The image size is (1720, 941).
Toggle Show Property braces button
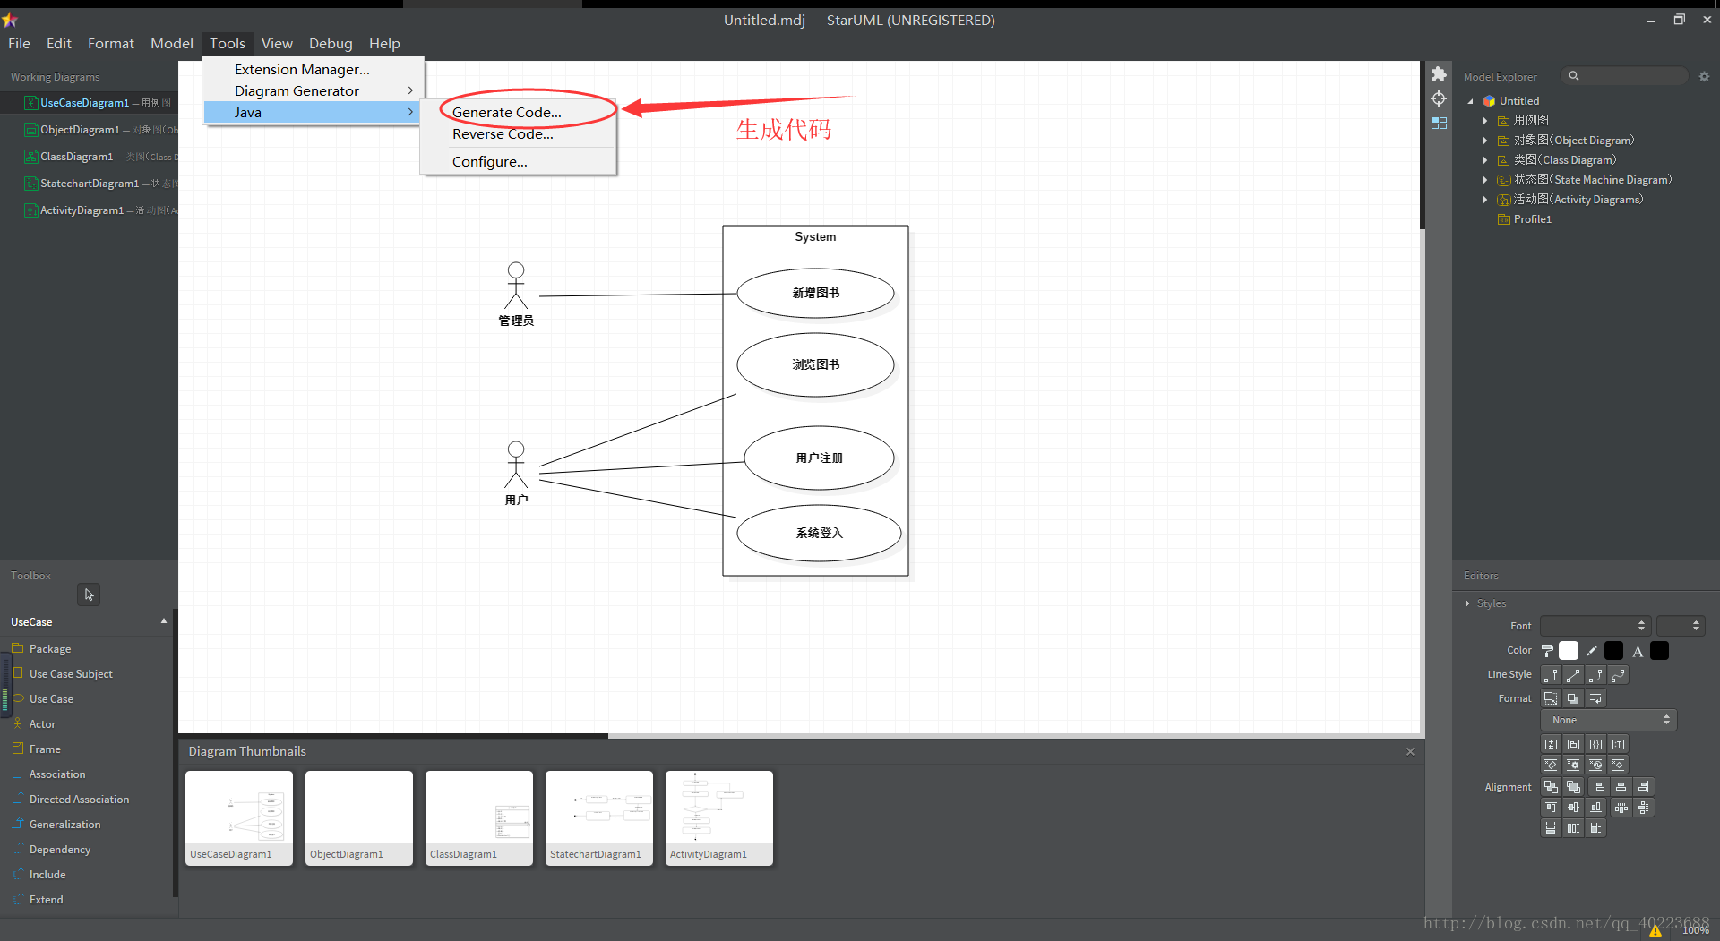point(1595,744)
